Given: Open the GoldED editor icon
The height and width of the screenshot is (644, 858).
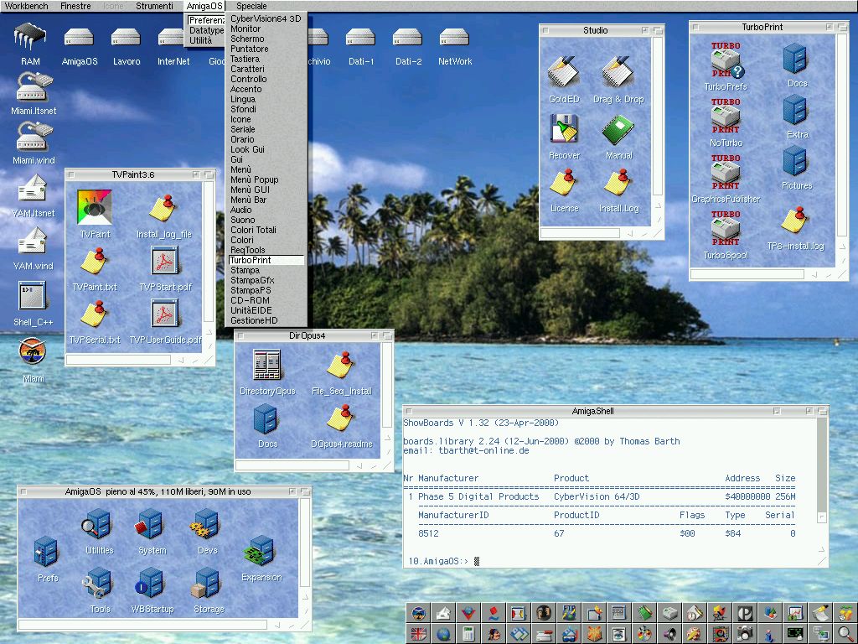Looking at the screenshot, I should (x=564, y=74).
